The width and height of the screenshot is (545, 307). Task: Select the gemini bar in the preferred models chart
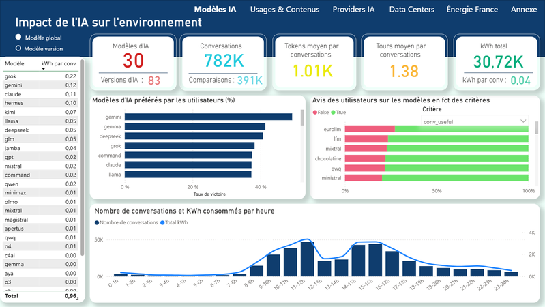point(208,117)
